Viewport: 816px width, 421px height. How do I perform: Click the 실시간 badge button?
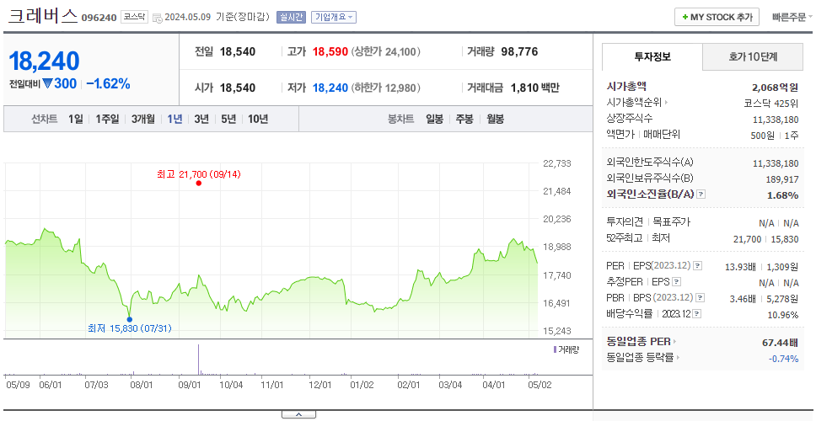[x=291, y=17]
